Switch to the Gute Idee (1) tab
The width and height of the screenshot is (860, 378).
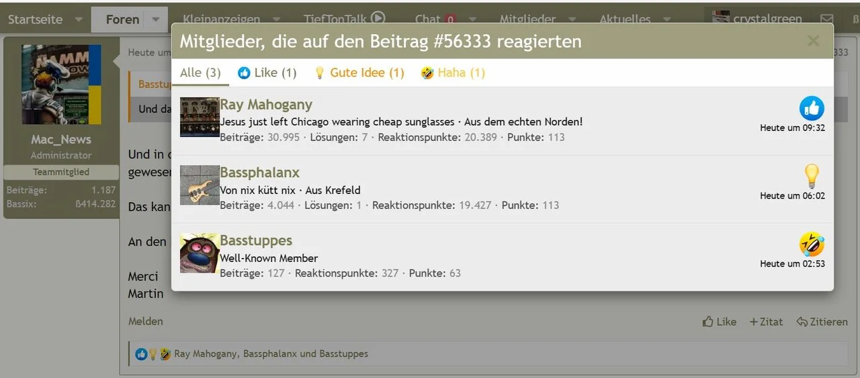pos(359,73)
